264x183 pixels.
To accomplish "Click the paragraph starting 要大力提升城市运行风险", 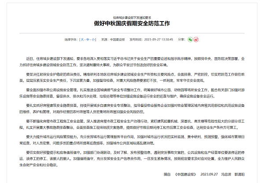I will [x=132, y=140].
